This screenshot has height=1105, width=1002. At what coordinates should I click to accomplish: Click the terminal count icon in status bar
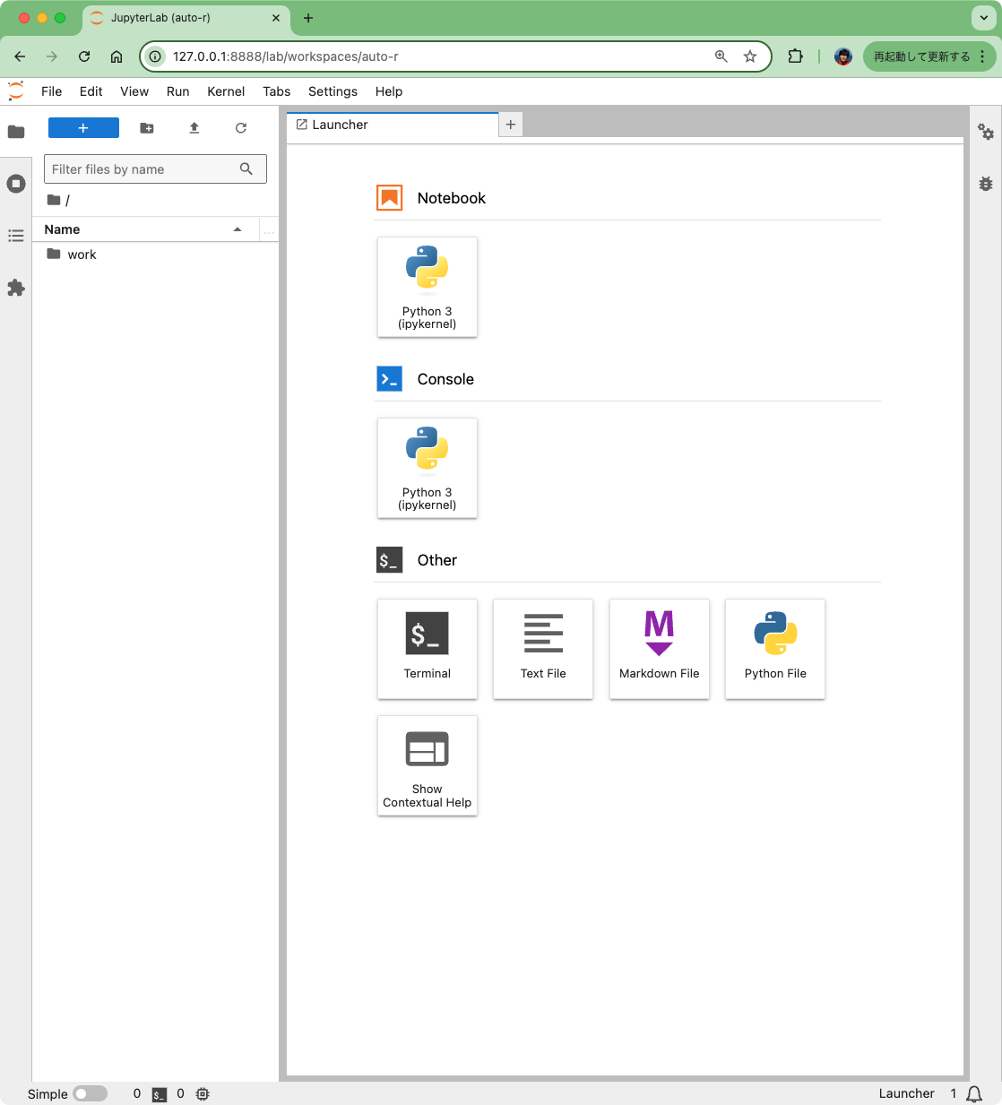coord(160,1094)
